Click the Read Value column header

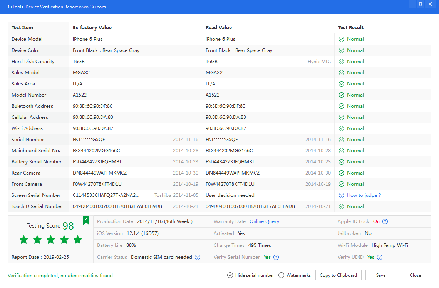pyautogui.click(x=219, y=28)
